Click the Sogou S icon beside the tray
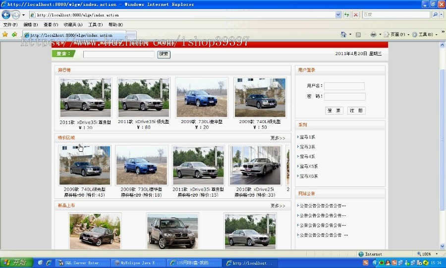The width and height of the screenshot is (446, 268). tap(366, 263)
